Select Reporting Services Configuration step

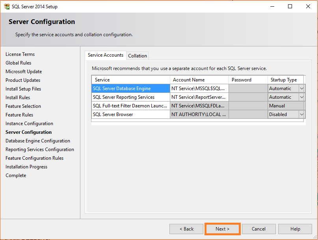(40, 150)
